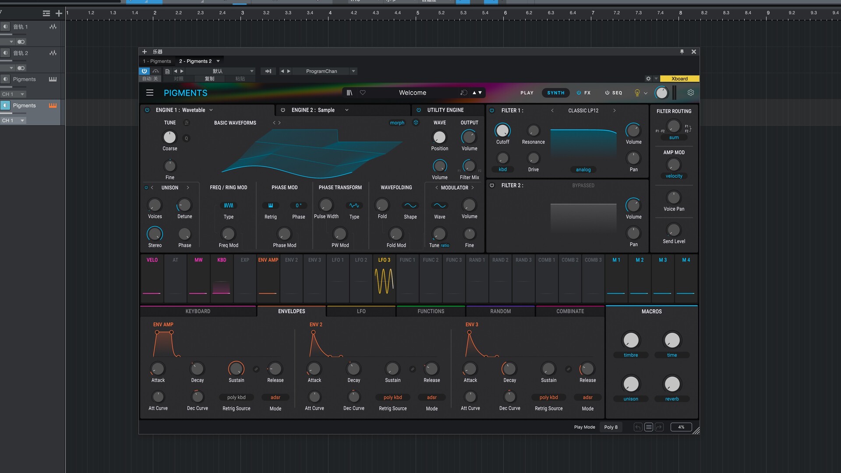
Task: Toggle Filter 1 power button
Action: coord(492,110)
